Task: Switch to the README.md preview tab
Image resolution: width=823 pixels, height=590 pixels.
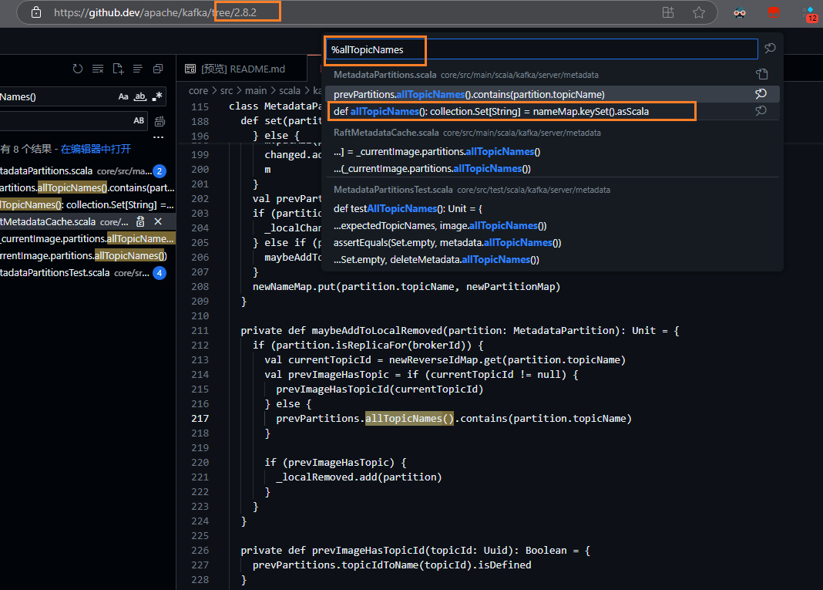Action: [x=243, y=69]
